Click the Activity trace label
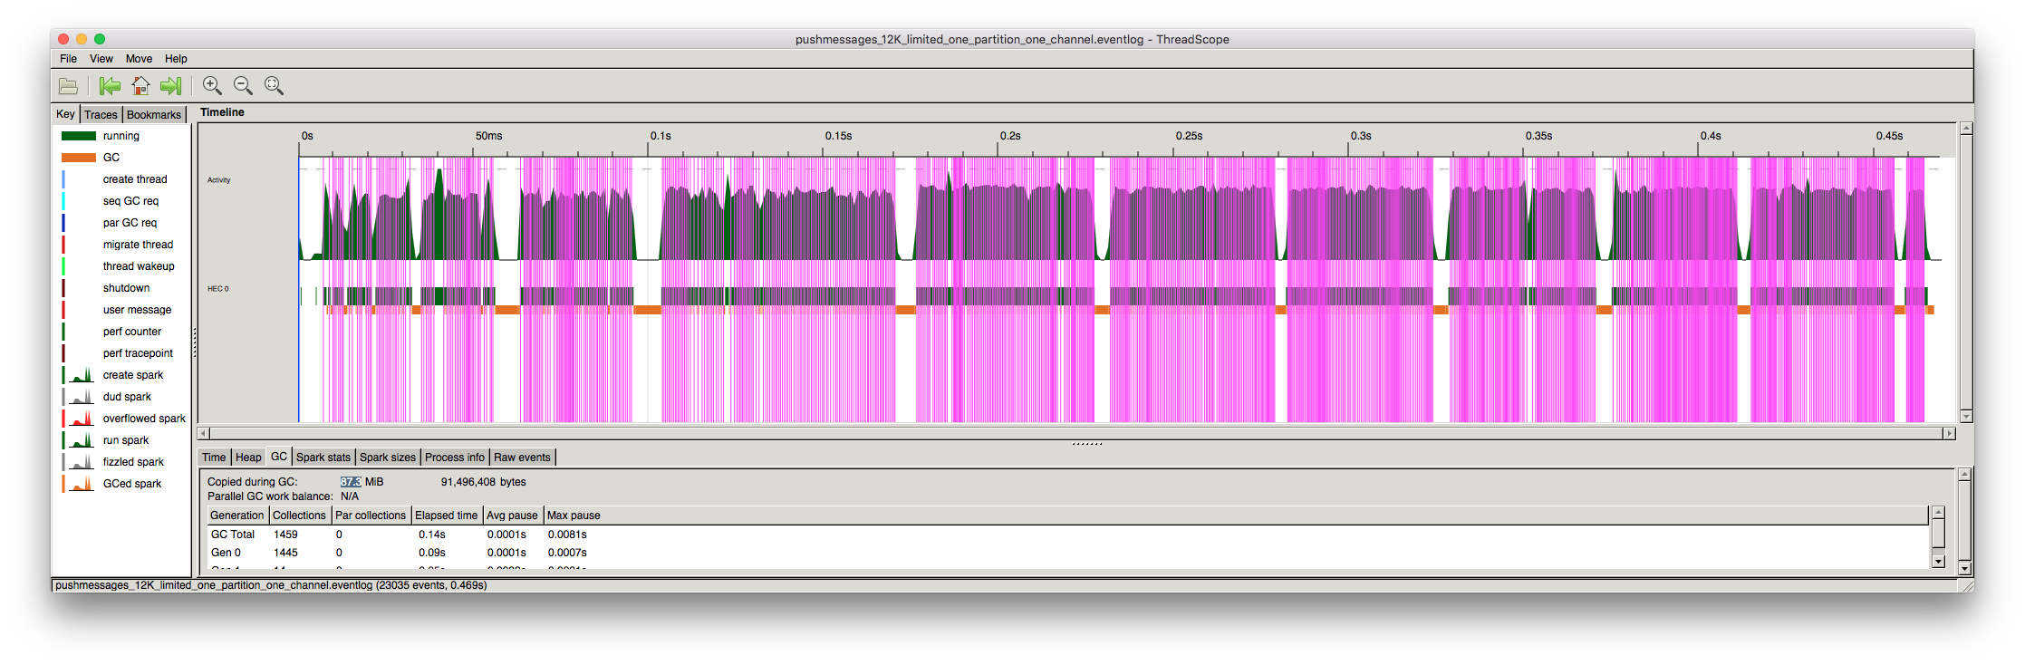Screen dimensions: 2025x665 [218, 180]
